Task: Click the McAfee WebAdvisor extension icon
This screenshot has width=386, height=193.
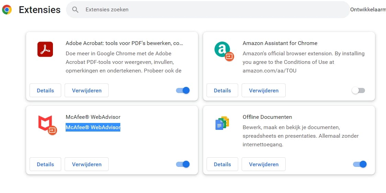Action: click(46, 124)
